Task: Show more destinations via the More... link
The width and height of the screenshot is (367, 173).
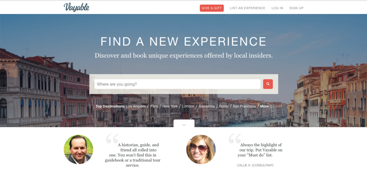Action: pos(266,106)
